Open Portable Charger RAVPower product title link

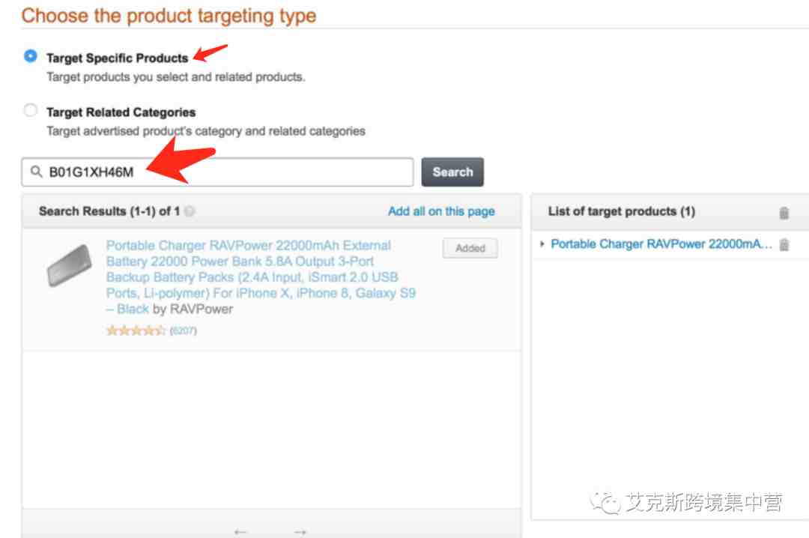(x=261, y=277)
